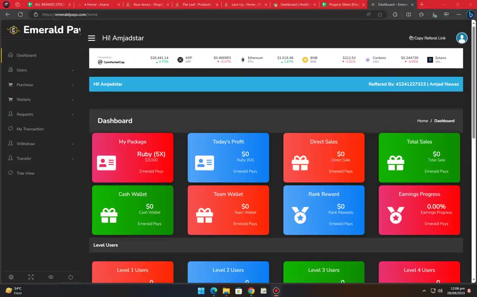Expand the Withdraw sidebar menu
477x297 pixels.
point(41,144)
